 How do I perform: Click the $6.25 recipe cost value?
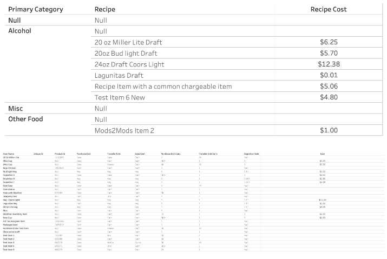329,42
